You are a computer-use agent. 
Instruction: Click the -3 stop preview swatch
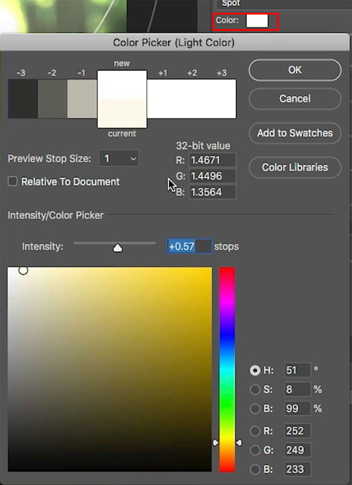point(23,99)
